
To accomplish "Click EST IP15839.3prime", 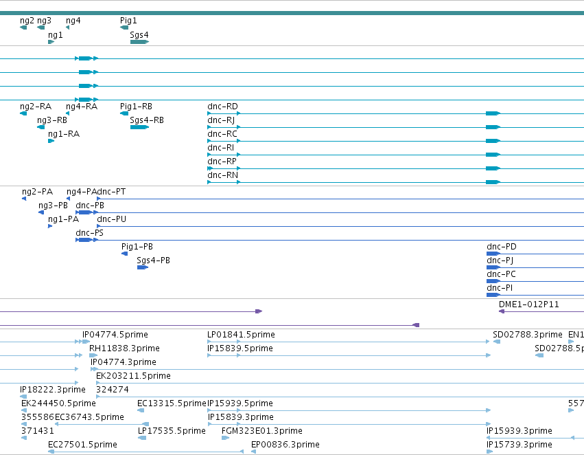I will (x=241, y=417).
